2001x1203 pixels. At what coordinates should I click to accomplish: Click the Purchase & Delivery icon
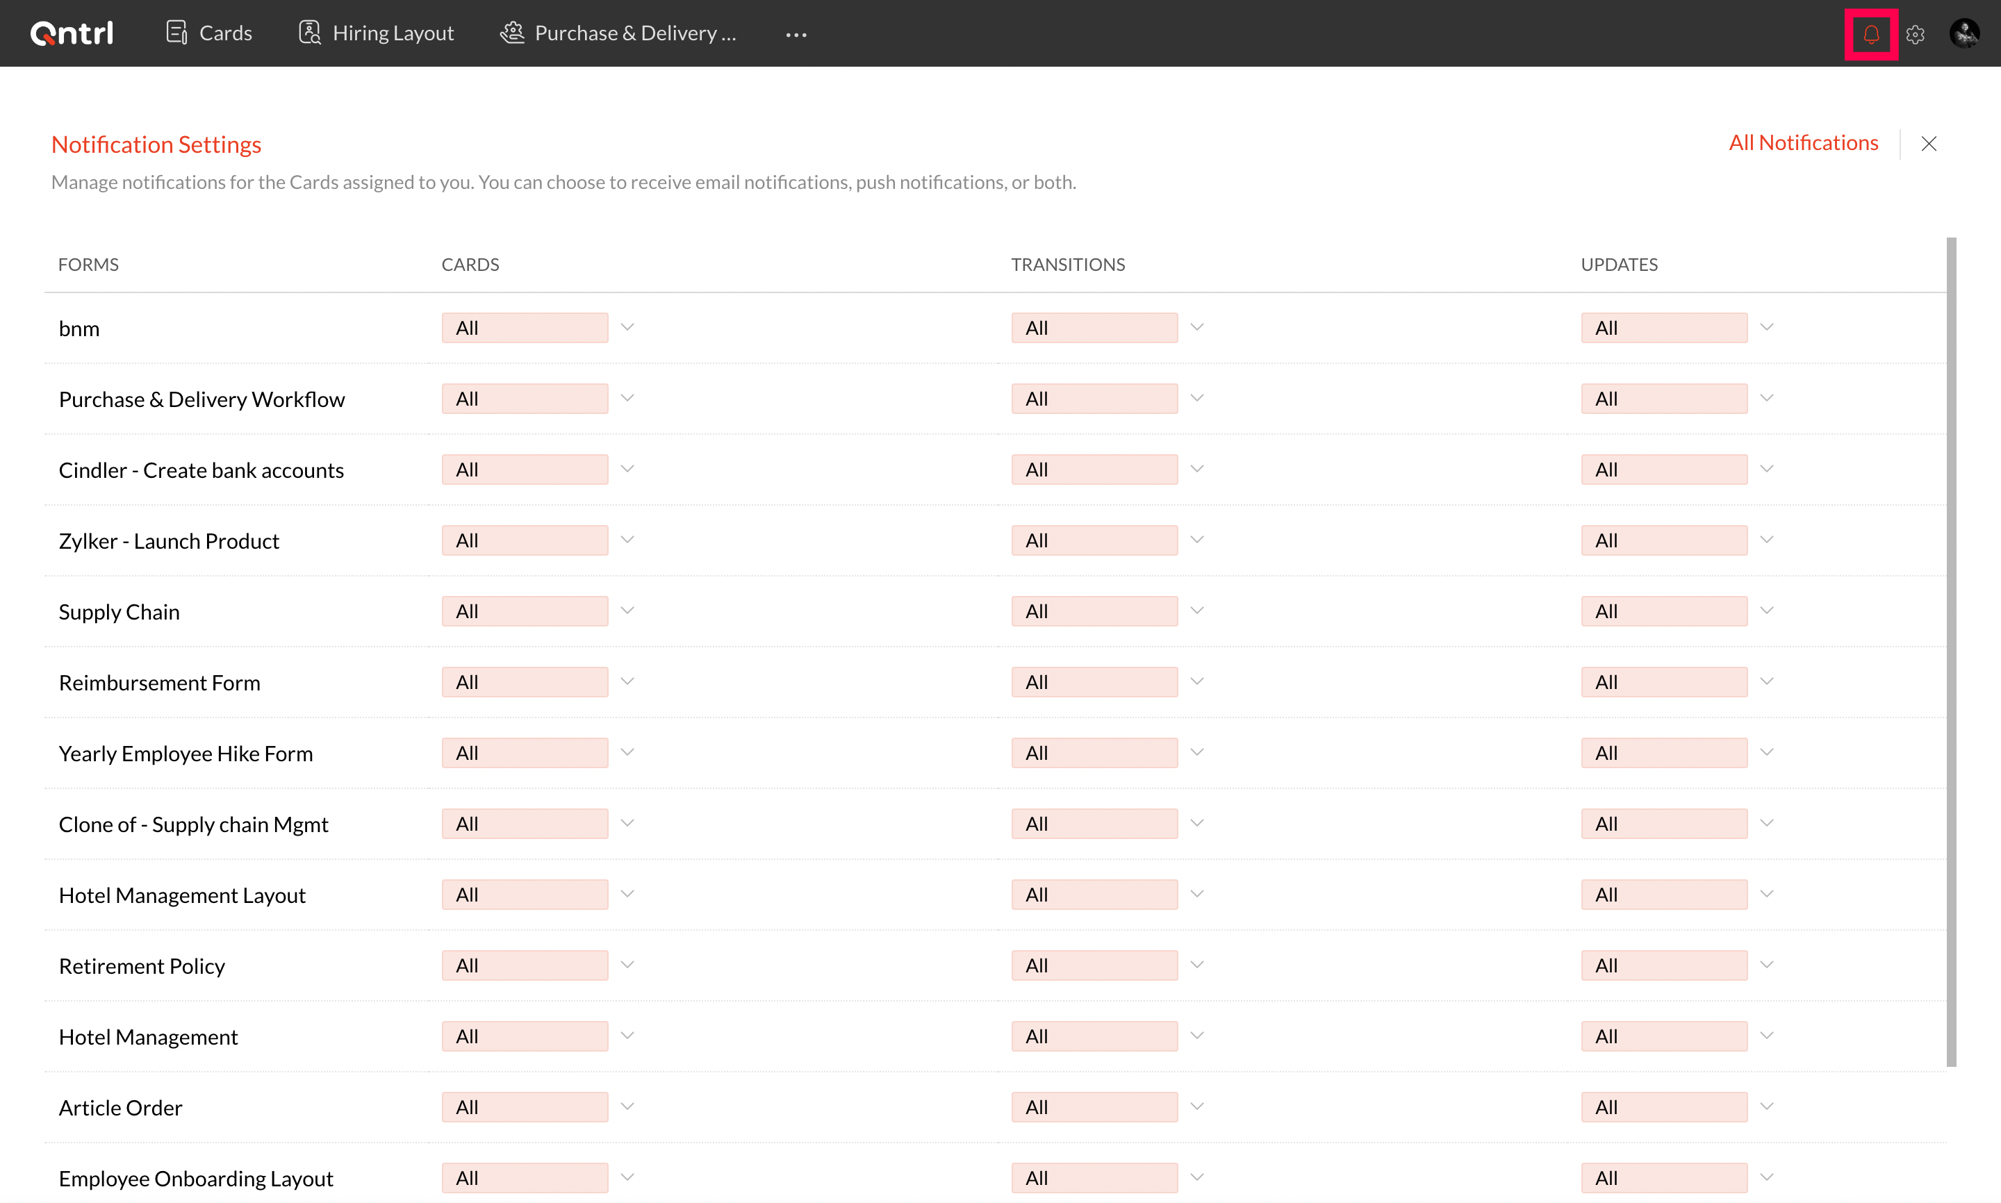point(513,33)
